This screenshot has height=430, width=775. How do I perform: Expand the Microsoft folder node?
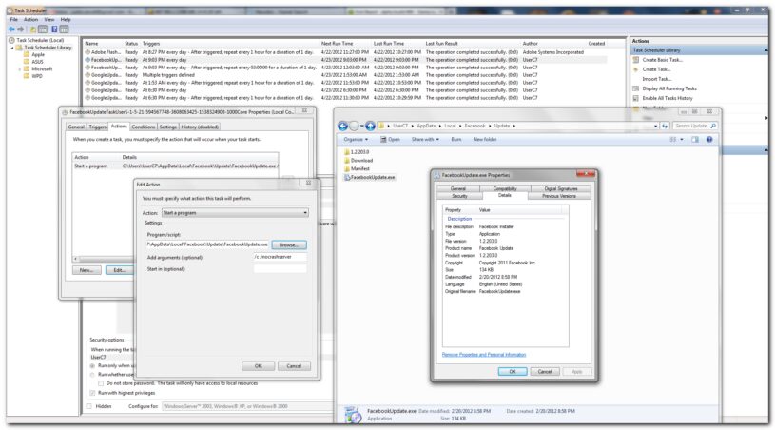coord(19,69)
